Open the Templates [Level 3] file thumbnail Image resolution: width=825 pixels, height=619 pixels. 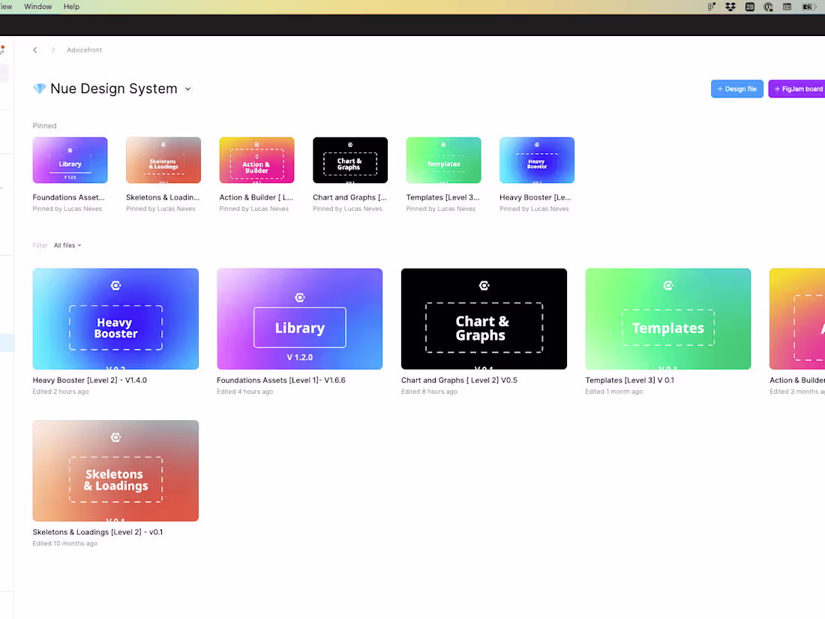click(x=667, y=318)
